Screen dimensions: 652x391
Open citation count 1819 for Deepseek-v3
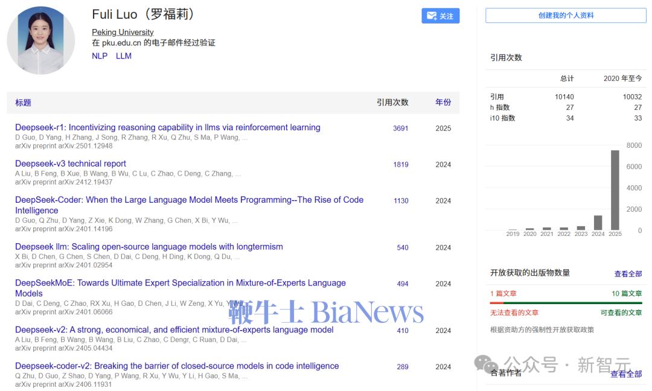click(x=400, y=165)
